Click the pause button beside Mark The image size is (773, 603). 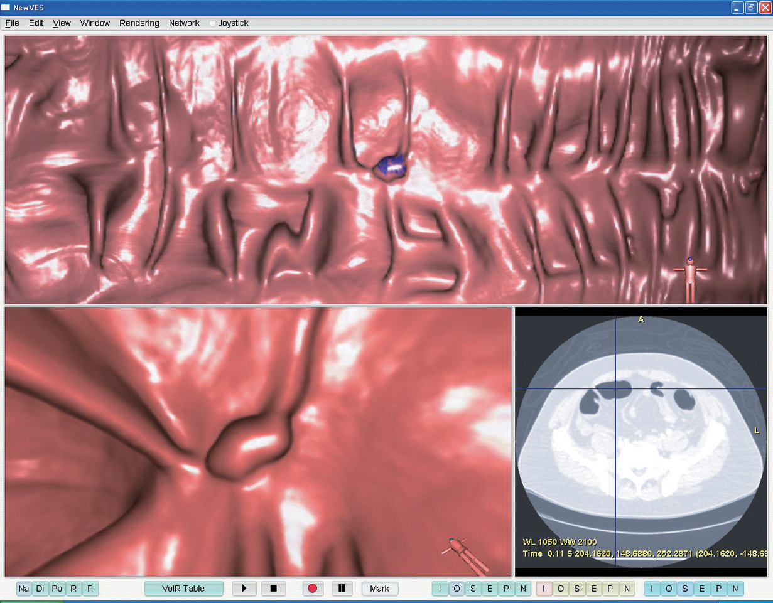point(342,589)
